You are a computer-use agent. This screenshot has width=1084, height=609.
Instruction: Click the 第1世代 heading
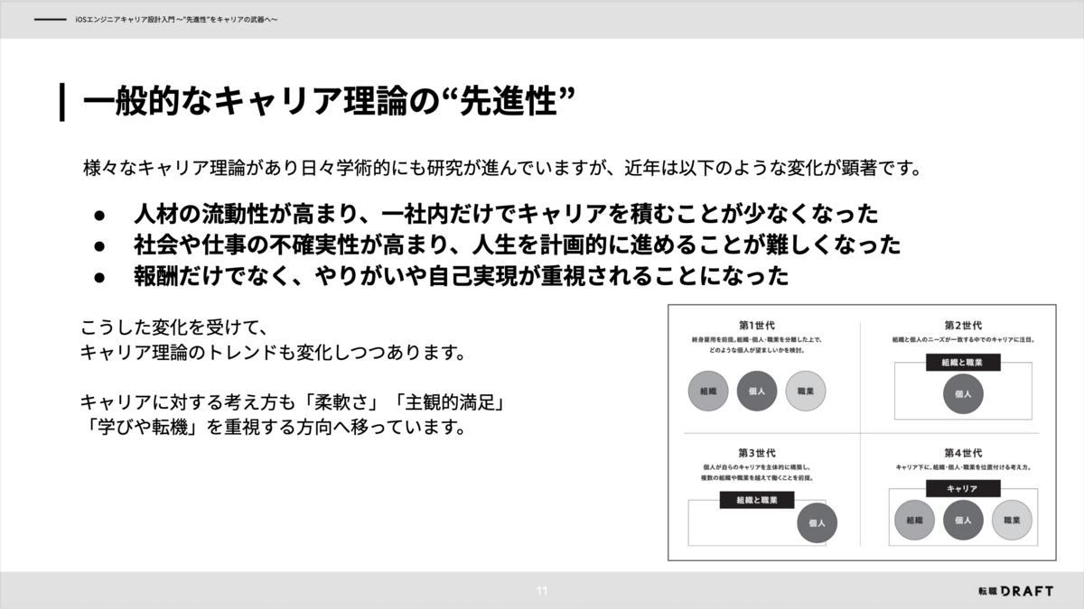(757, 324)
